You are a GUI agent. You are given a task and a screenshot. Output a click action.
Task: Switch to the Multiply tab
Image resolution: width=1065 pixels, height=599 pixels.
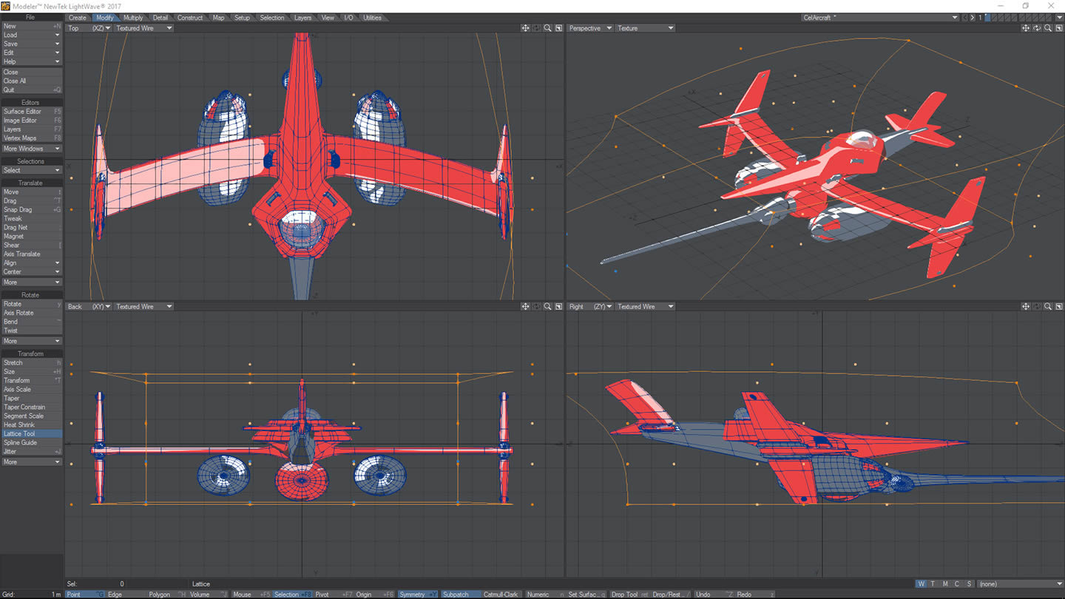[x=133, y=18]
